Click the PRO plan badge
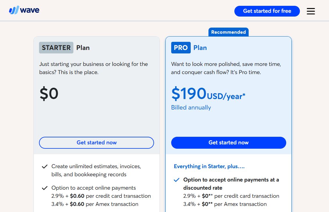329x212 pixels. pyautogui.click(x=181, y=48)
